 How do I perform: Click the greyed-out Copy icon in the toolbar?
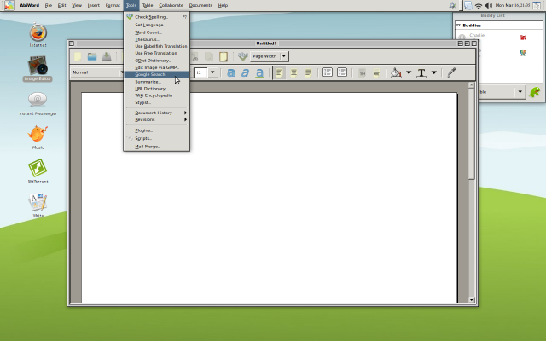click(209, 56)
